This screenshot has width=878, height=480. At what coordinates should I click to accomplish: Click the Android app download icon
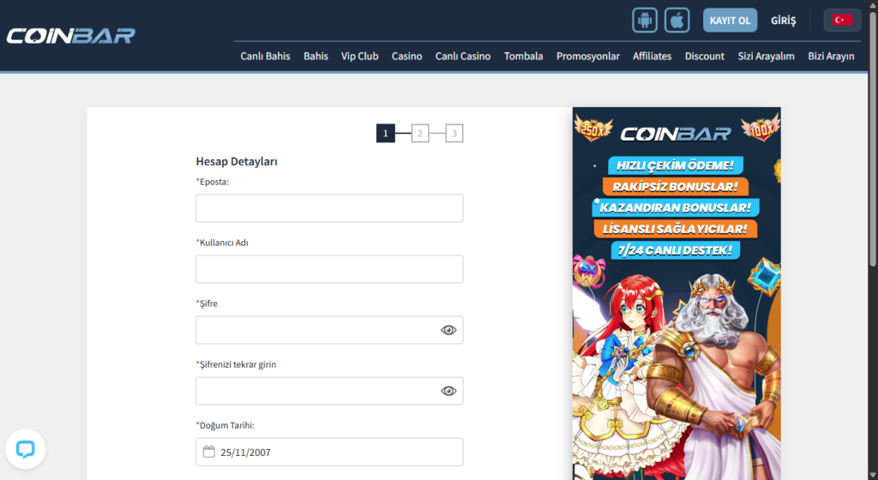(x=645, y=20)
